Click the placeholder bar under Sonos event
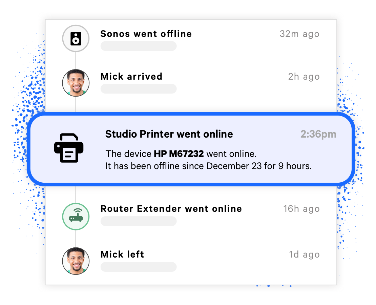 tap(139, 46)
